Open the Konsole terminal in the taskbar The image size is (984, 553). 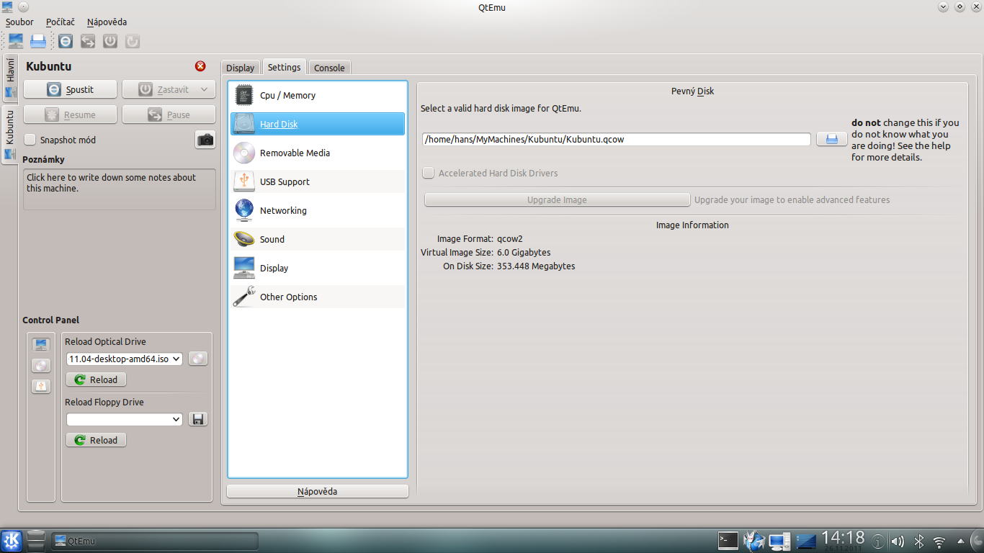coord(728,540)
